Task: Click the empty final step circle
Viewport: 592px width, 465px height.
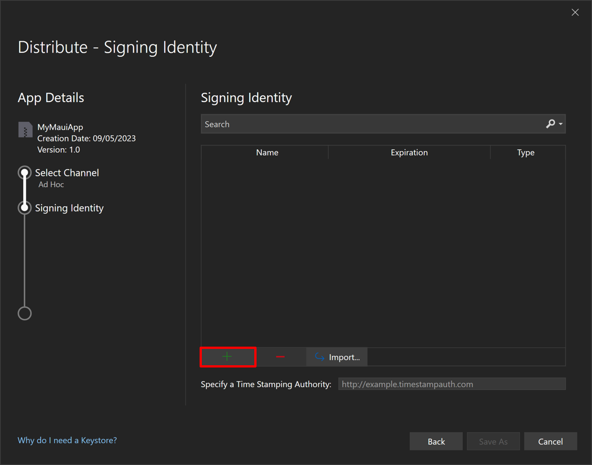Action: 25,313
